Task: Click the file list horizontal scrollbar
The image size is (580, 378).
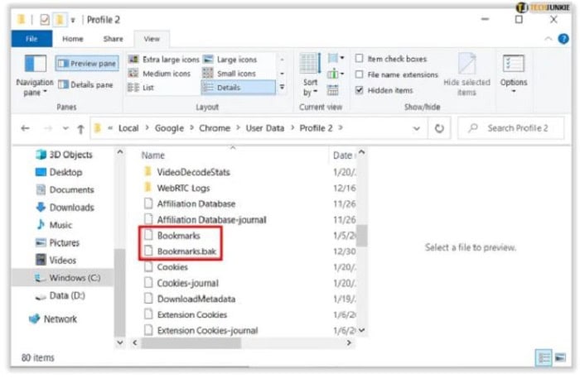Action: tap(191, 343)
